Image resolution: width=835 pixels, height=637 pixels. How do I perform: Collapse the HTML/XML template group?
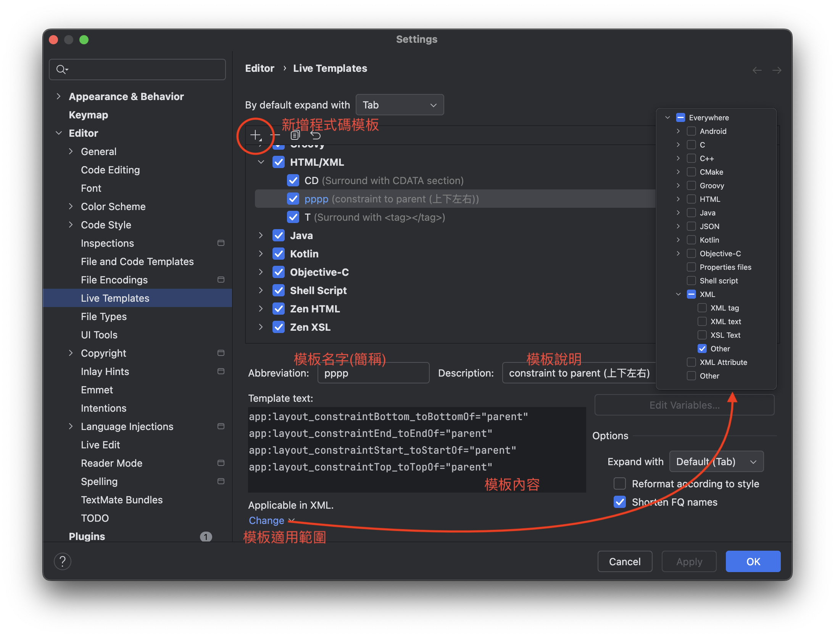point(261,162)
